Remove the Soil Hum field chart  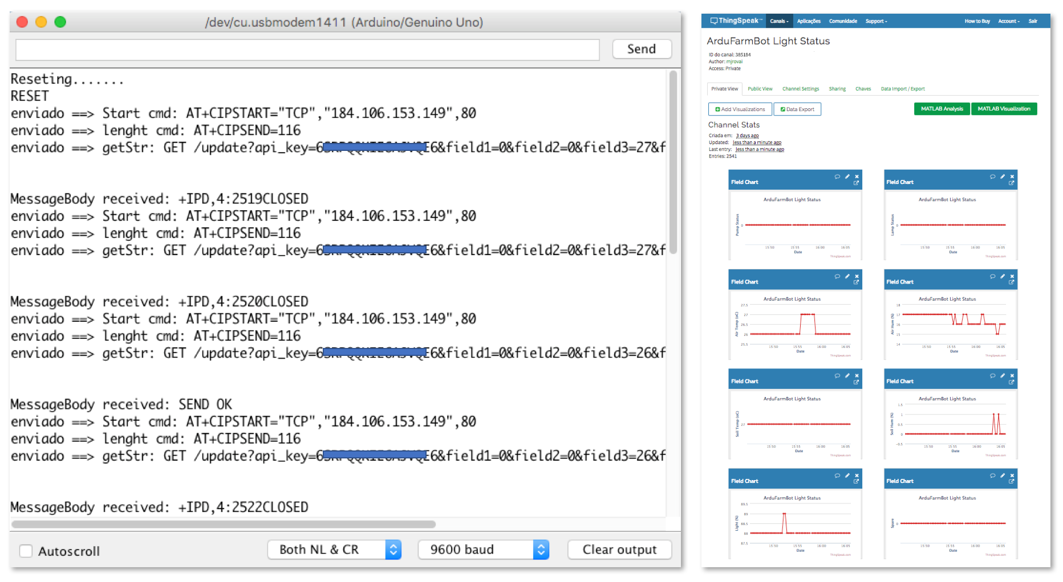[x=1012, y=376]
